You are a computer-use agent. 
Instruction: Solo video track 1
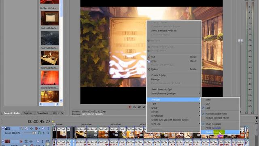click(x=48, y=128)
